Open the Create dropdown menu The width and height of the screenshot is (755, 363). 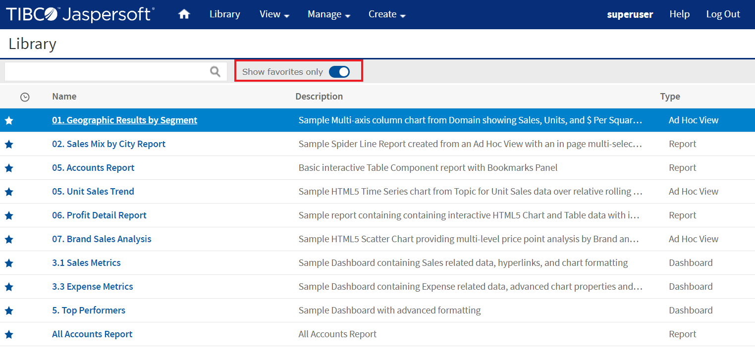click(x=387, y=14)
